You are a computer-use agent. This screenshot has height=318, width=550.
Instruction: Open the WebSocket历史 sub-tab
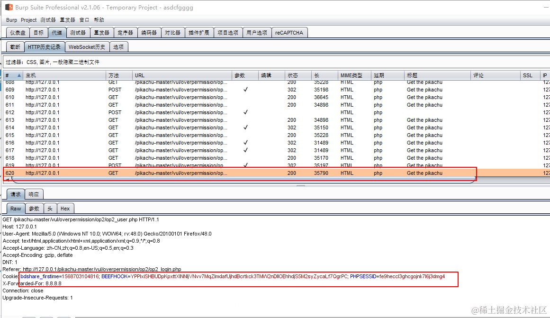click(87, 47)
